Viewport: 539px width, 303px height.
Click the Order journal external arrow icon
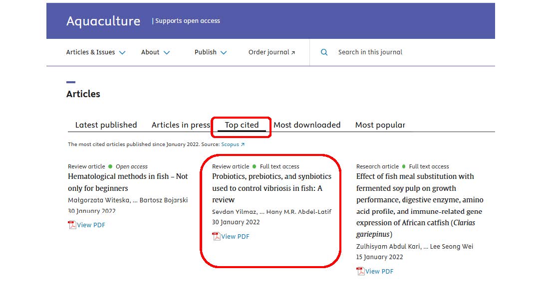293,53
